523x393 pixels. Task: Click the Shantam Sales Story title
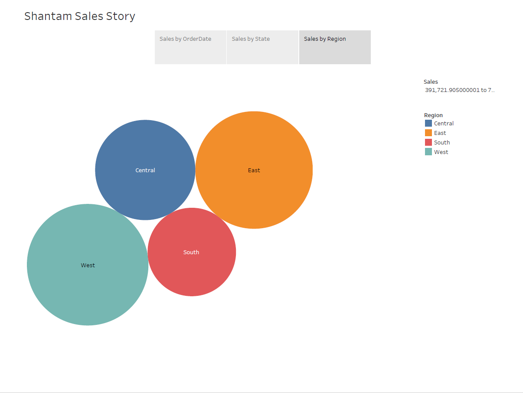(x=80, y=16)
